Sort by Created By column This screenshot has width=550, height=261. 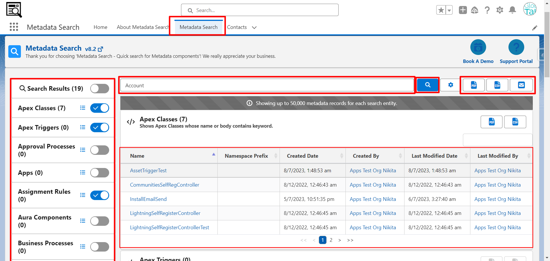tap(375, 156)
